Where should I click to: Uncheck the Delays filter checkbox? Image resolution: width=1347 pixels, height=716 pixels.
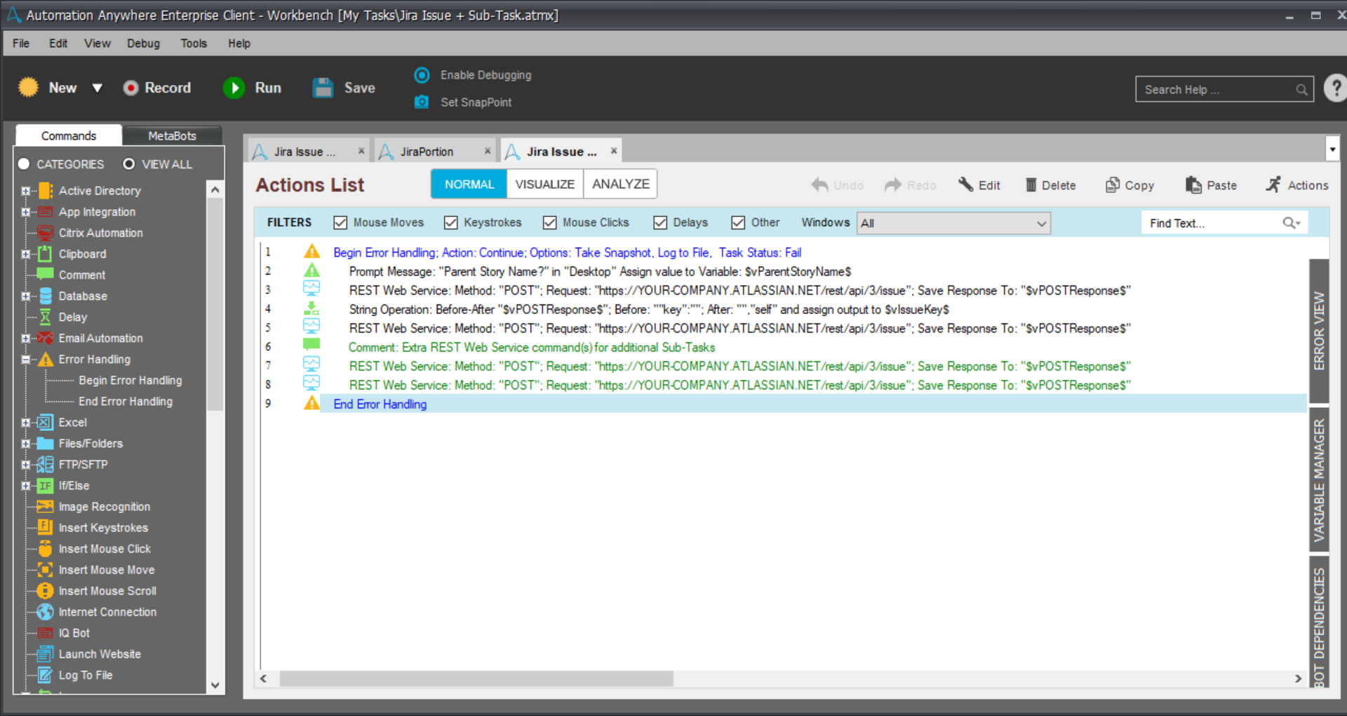click(x=660, y=223)
